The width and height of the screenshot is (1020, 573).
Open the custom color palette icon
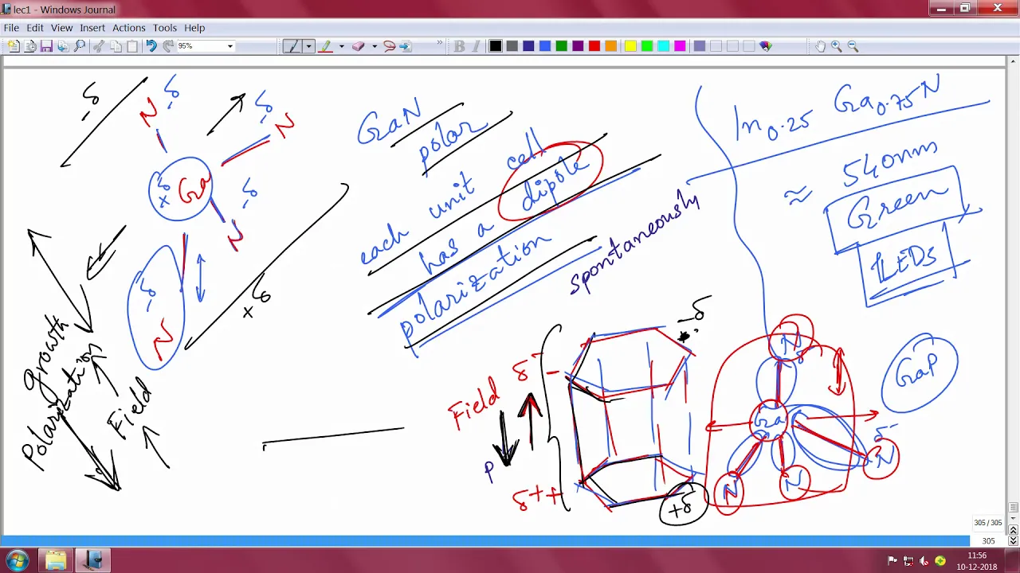click(x=766, y=46)
